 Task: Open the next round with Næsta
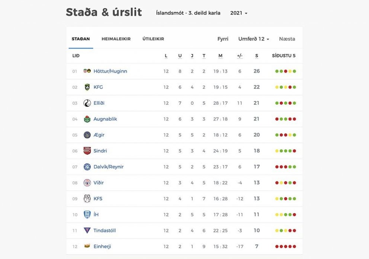[x=286, y=38]
